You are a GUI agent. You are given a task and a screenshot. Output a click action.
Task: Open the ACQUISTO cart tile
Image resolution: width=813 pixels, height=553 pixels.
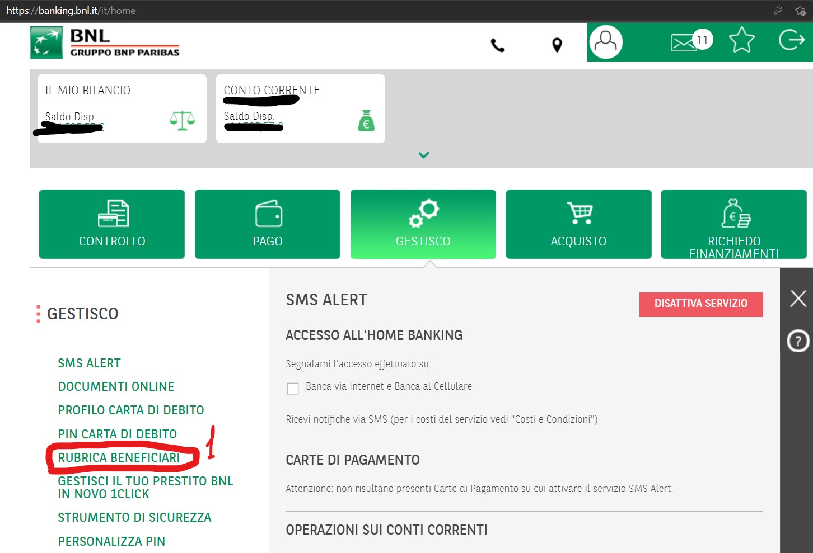[579, 224]
